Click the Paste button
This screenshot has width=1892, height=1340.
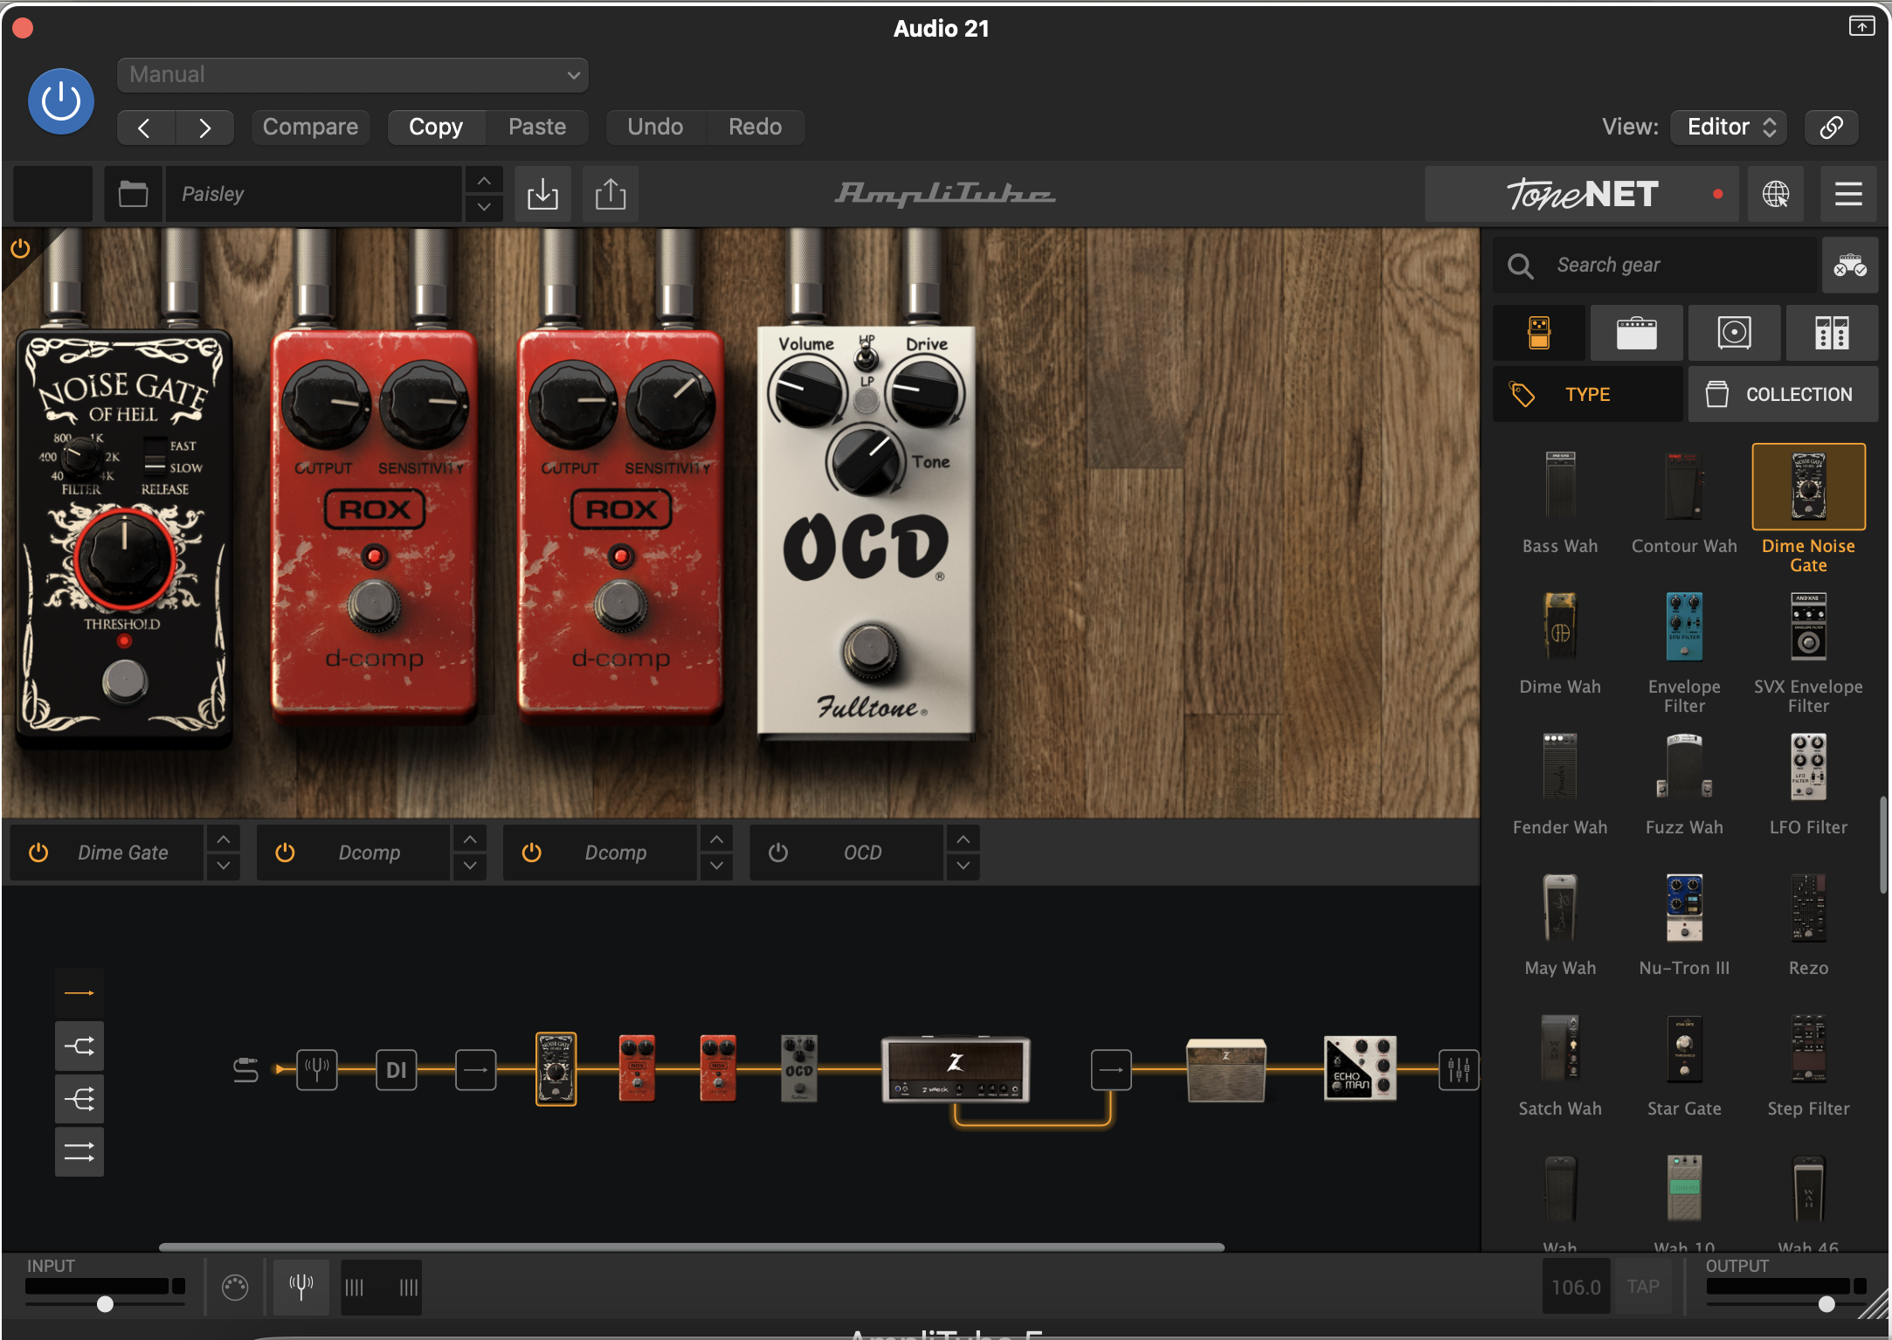point(537,128)
